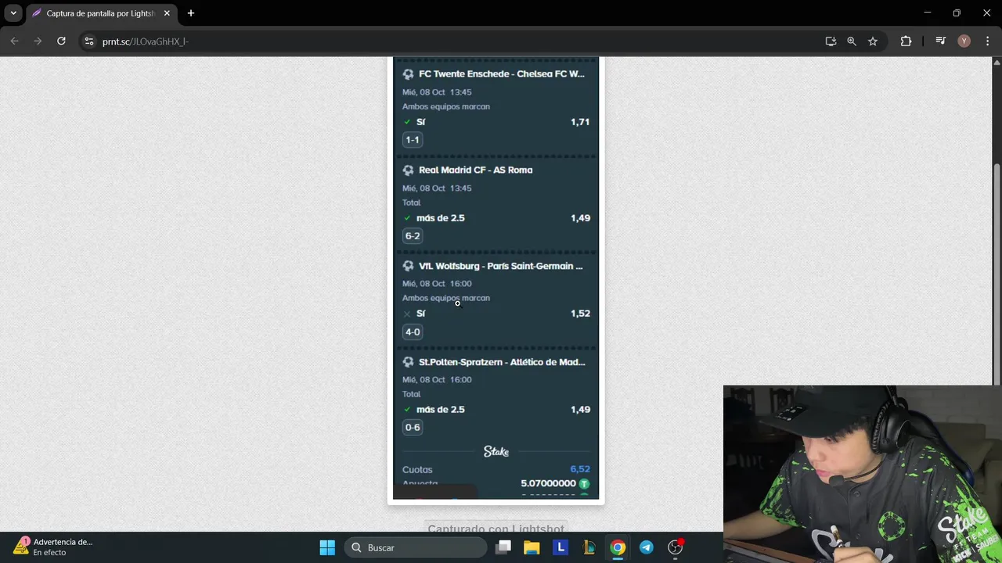
Task: Close the Lightshot browser tab
Action: coord(167,13)
